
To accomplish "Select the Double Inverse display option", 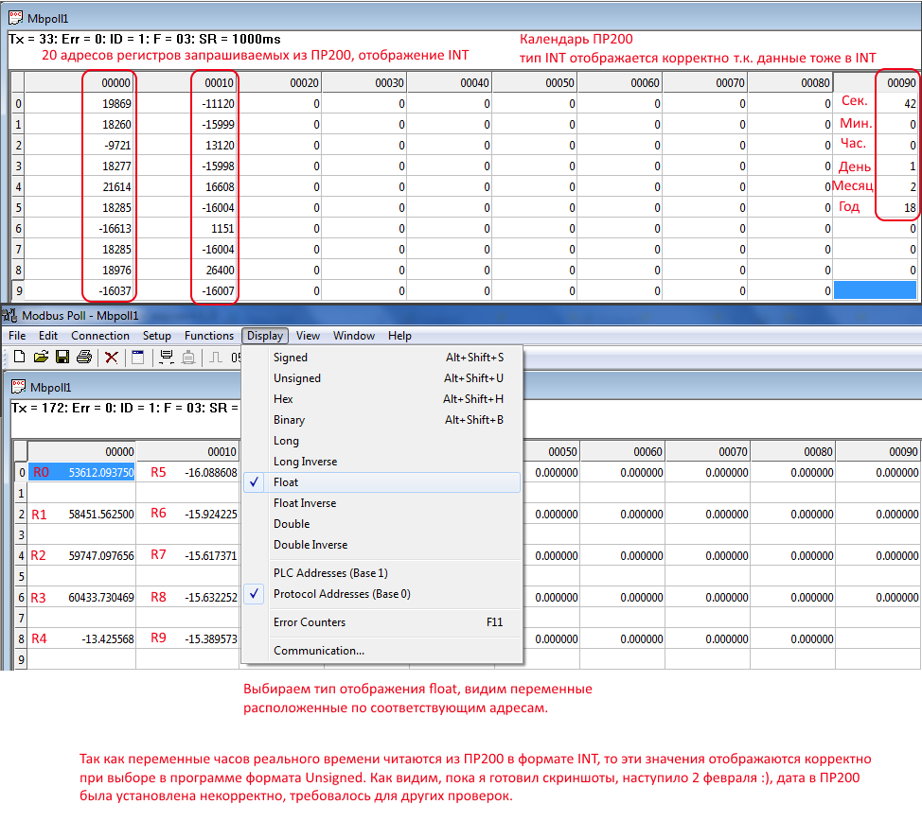I will point(382,545).
